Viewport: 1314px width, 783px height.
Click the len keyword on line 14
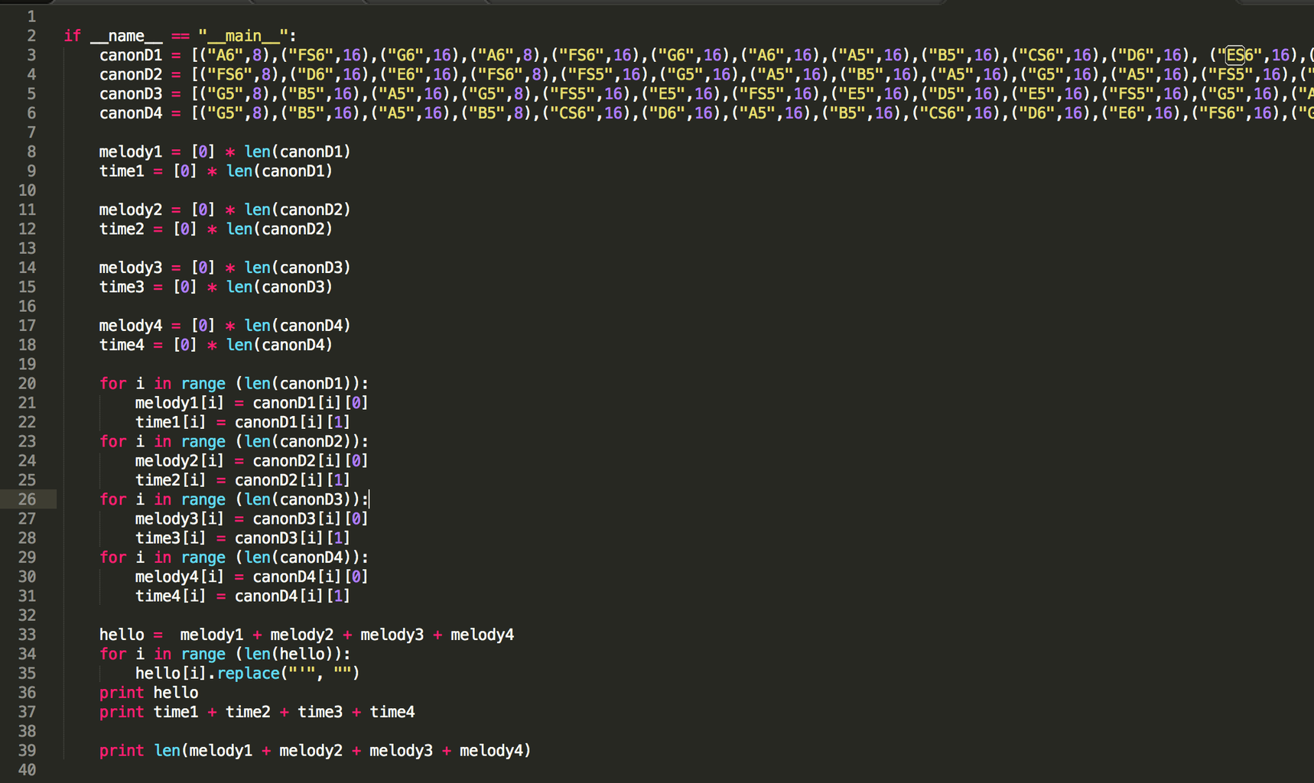click(x=257, y=268)
